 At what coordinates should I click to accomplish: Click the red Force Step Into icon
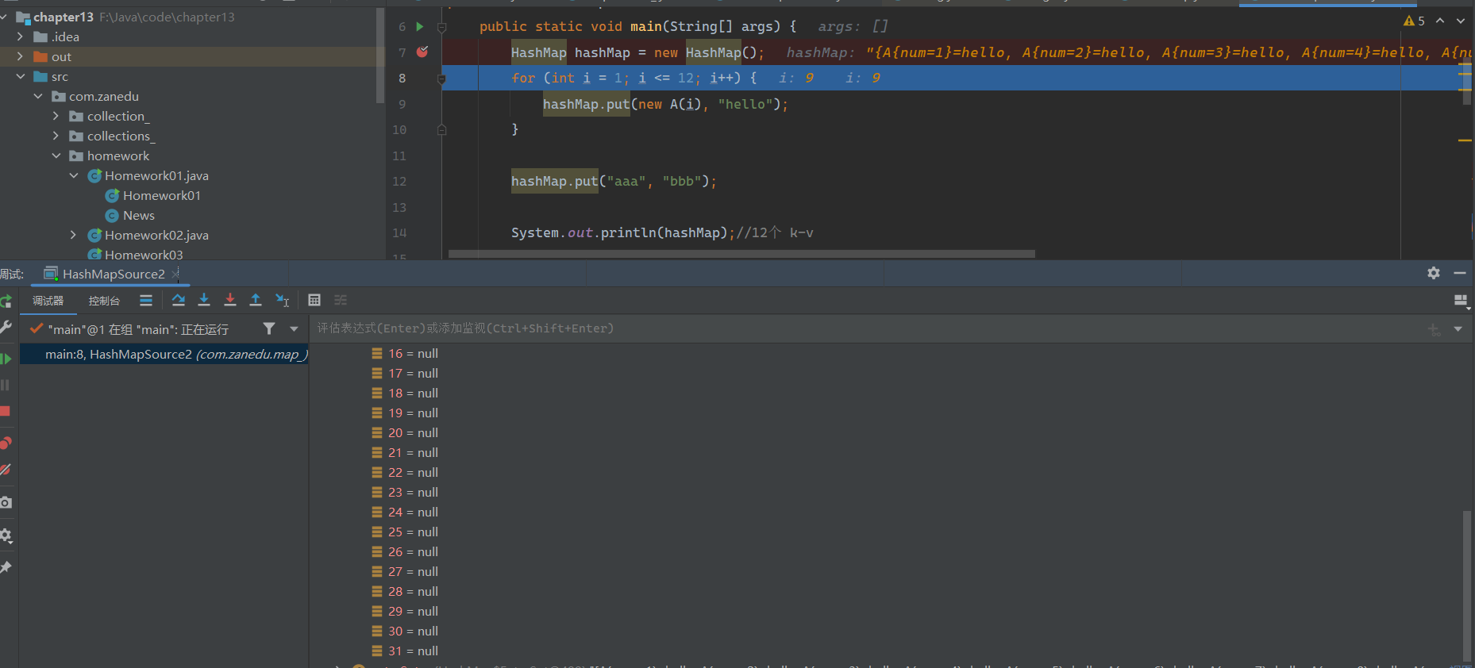pyautogui.click(x=230, y=300)
